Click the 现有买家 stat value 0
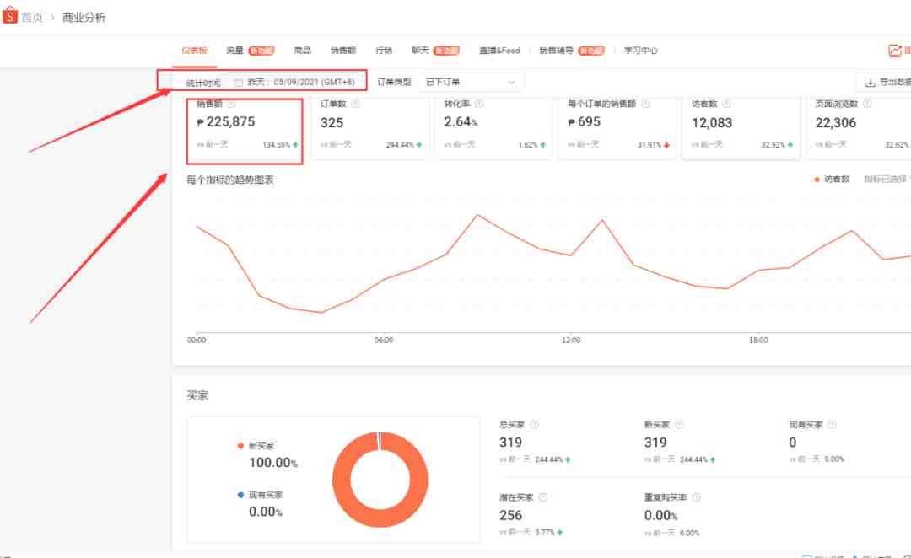The height and width of the screenshot is (558, 911). [792, 443]
